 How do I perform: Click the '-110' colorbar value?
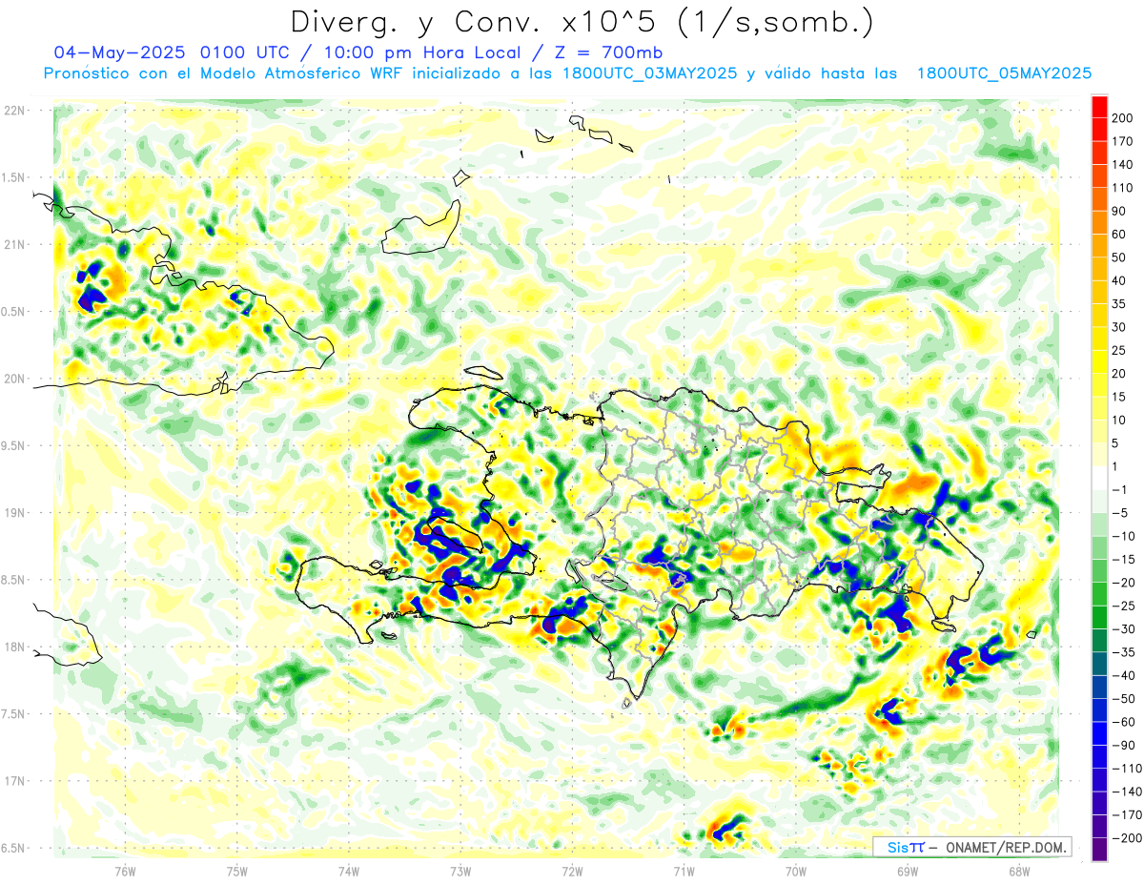(1126, 769)
